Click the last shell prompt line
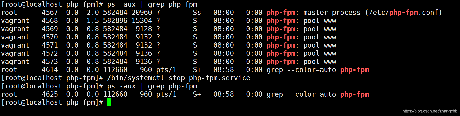 pos(56,102)
